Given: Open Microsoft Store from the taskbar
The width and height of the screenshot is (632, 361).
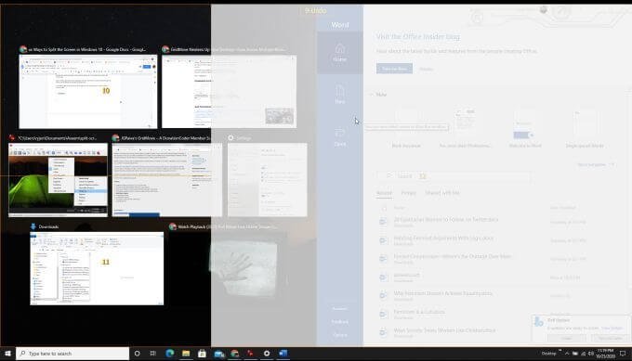Looking at the screenshot, I should (202, 354).
